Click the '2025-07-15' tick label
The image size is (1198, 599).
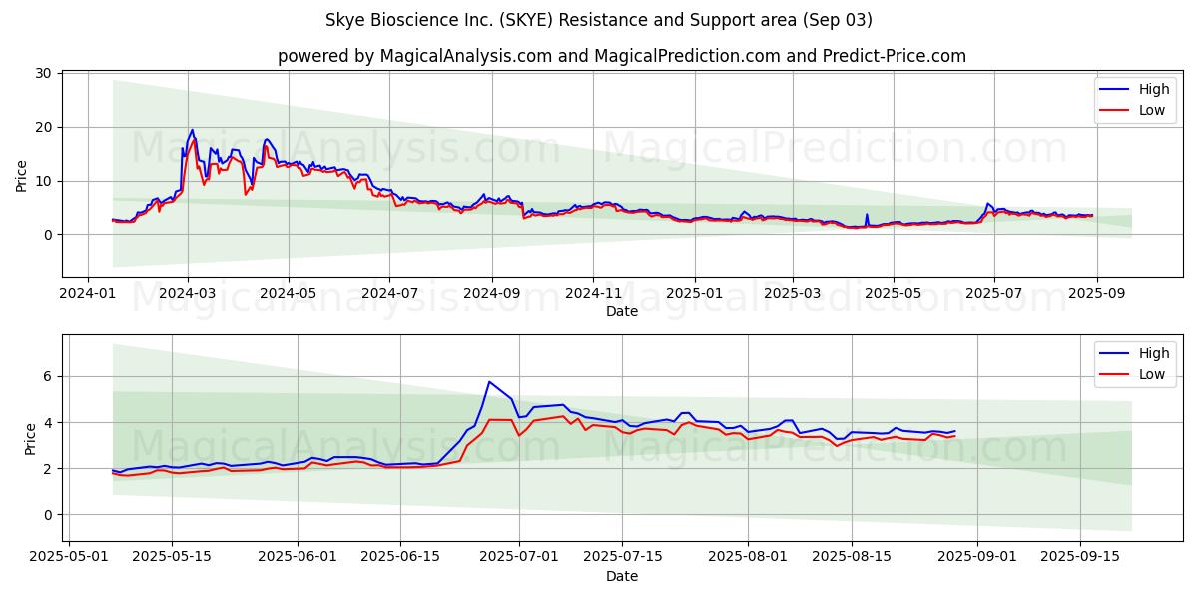click(x=621, y=557)
